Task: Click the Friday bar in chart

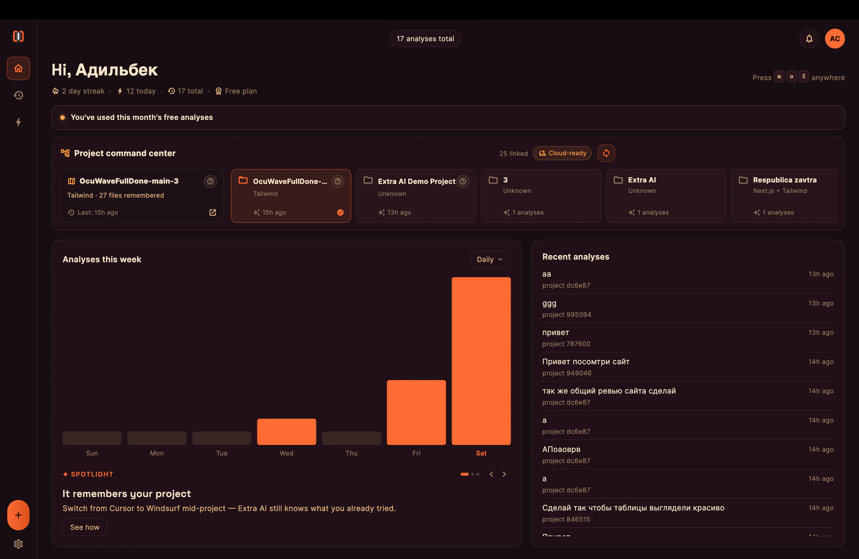Action: click(x=416, y=413)
